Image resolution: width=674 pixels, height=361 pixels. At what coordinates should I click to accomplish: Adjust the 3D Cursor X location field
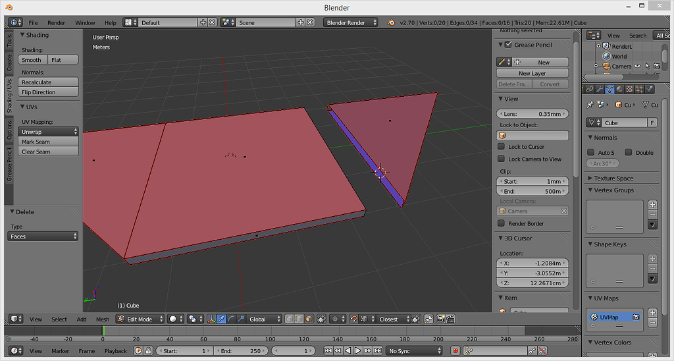click(x=532, y=263)
